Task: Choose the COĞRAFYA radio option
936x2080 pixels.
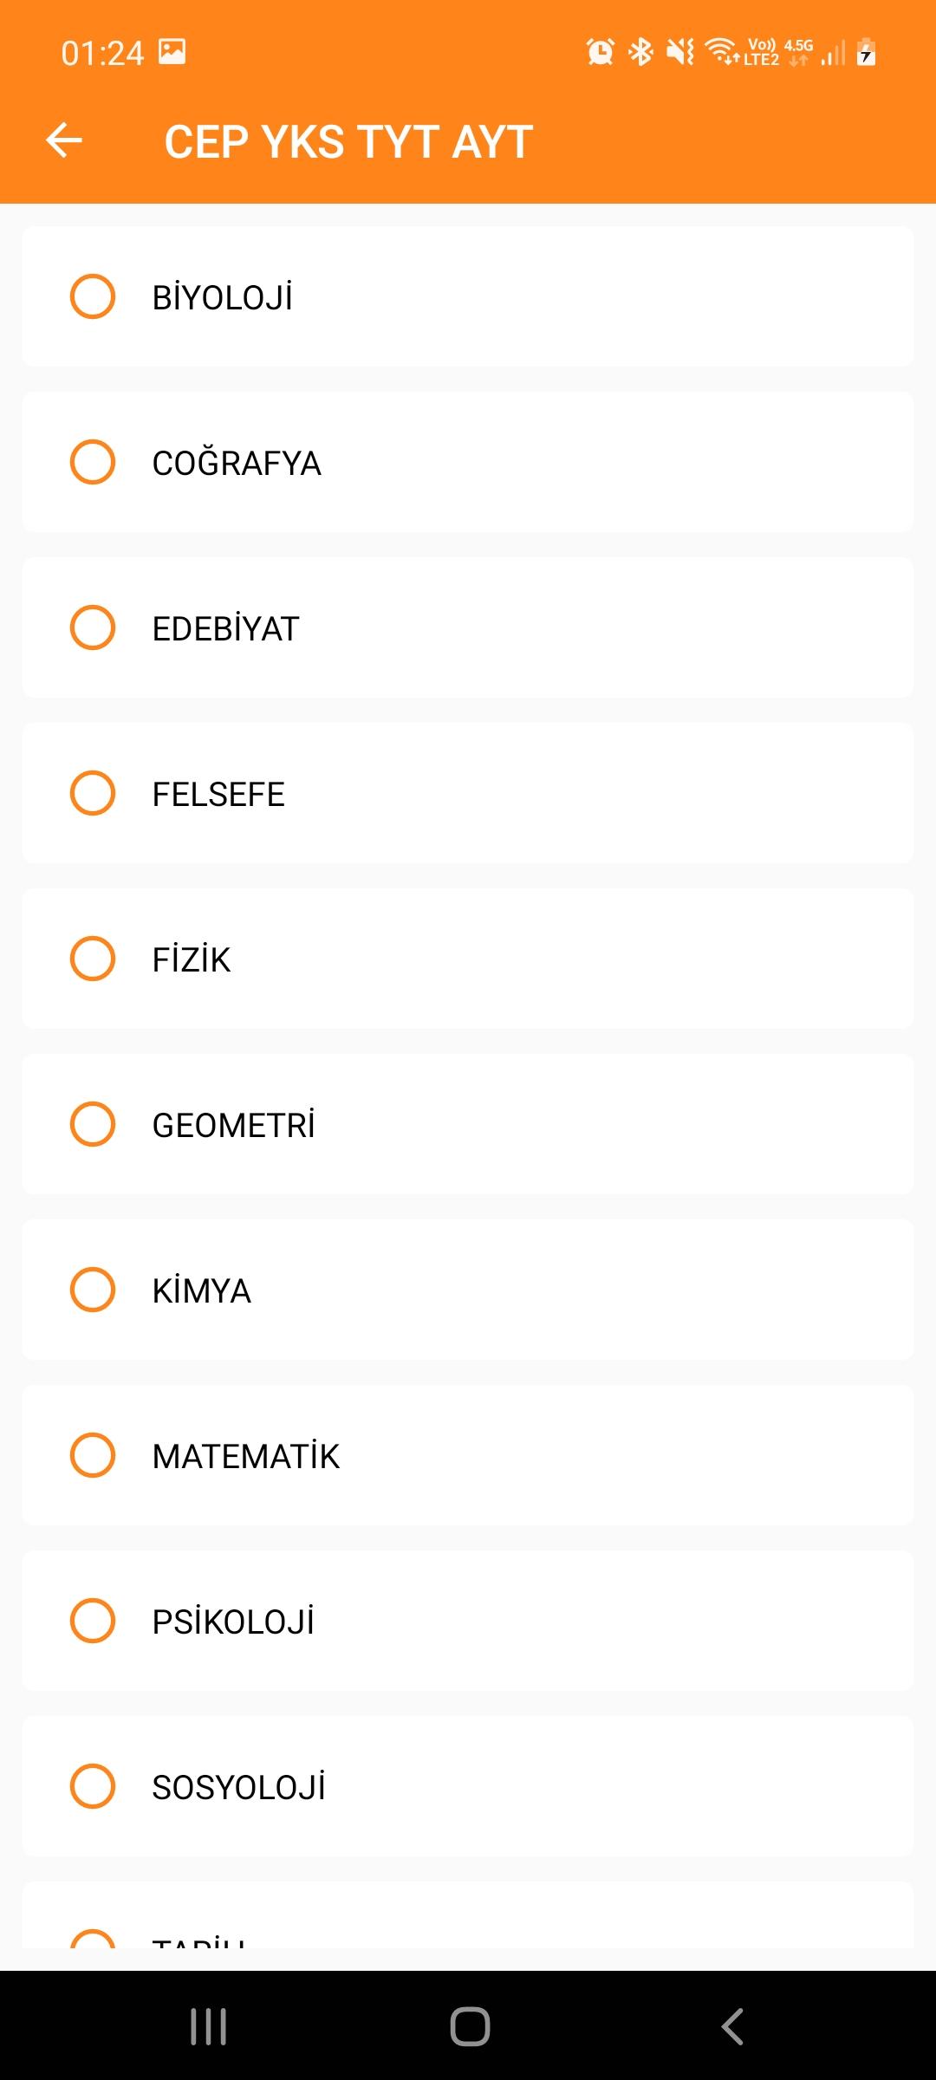Action: tap(93, 462)
